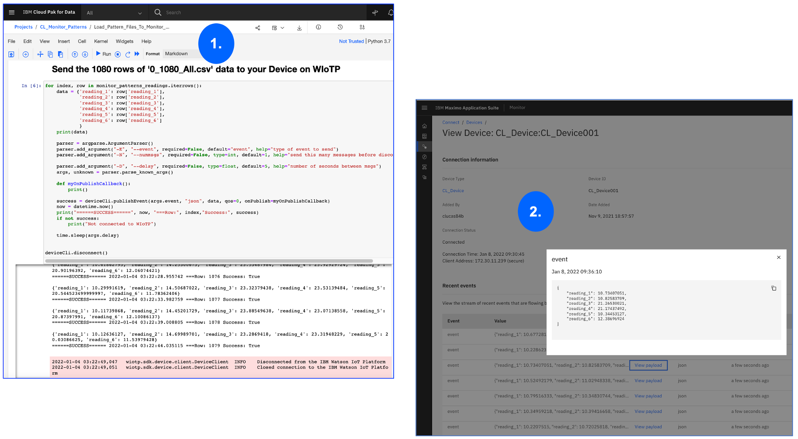
Task: Open notebook version history icon
Action: pyautogui.click(x=340, y=27)
